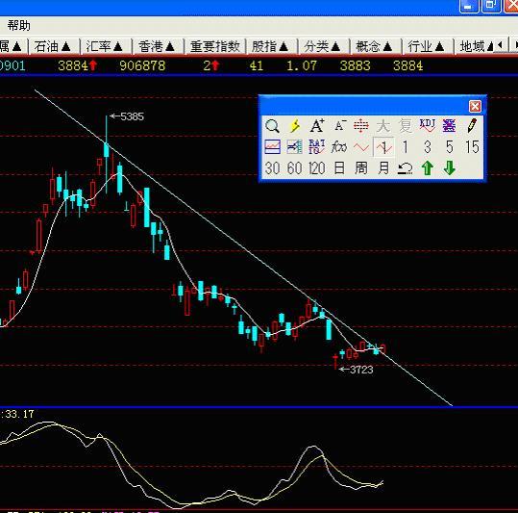Expand the 行业 category list

(426, 46)
